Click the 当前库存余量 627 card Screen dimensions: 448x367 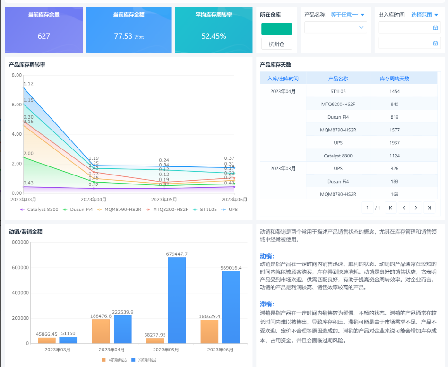pos(44,30)
